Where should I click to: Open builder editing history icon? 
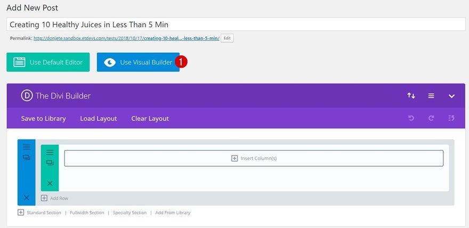point(451,118)
